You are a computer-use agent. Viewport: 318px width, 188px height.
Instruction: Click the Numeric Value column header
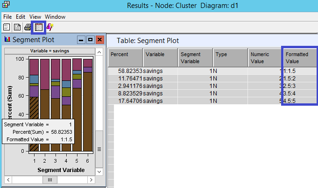pyautogui.click(x=265, y=58)
